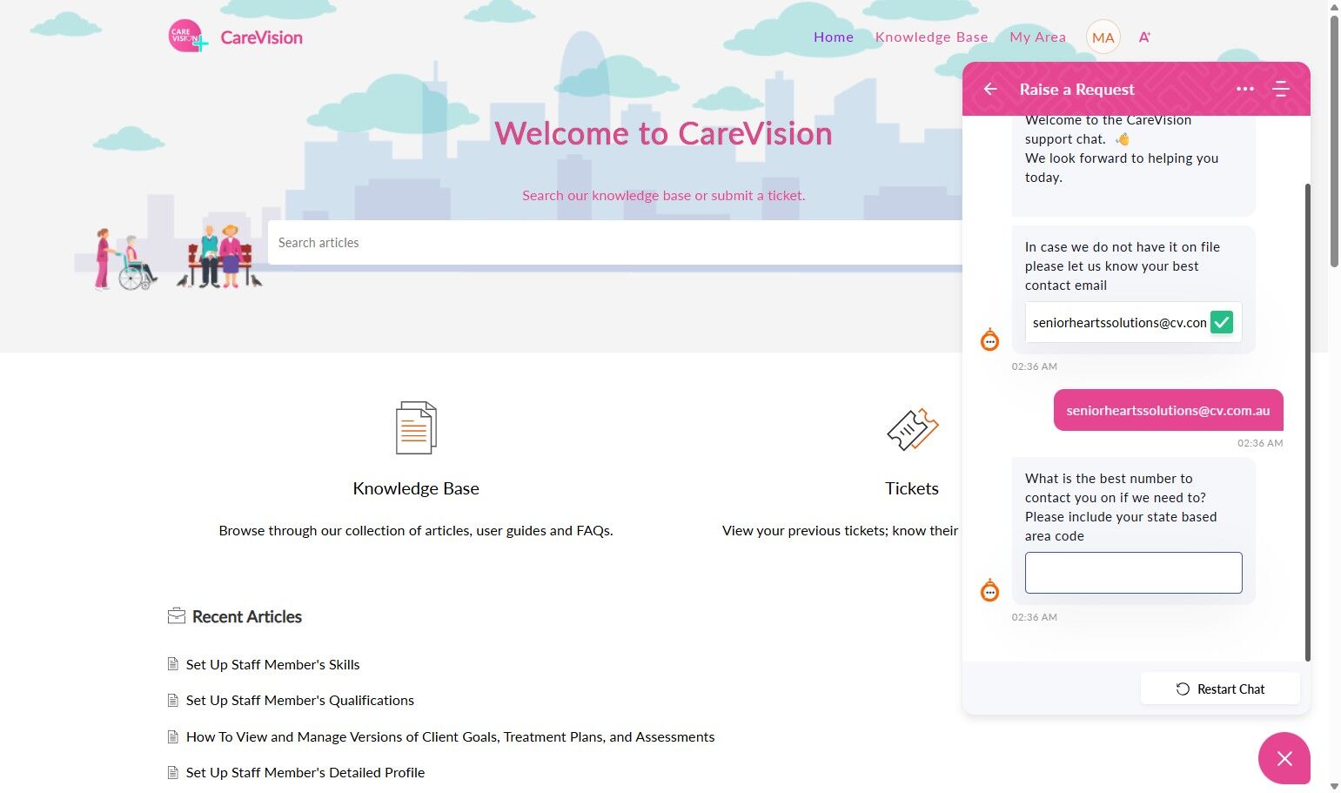Open the MA user avatar menu
1341x793 pixels.
[1103, 37]
